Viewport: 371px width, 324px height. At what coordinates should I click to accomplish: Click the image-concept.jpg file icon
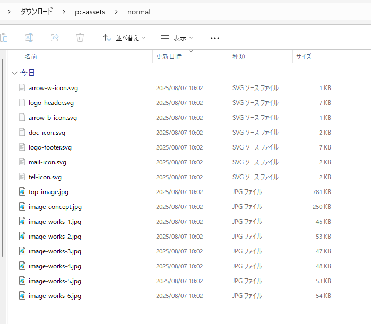tap(22, 207)
